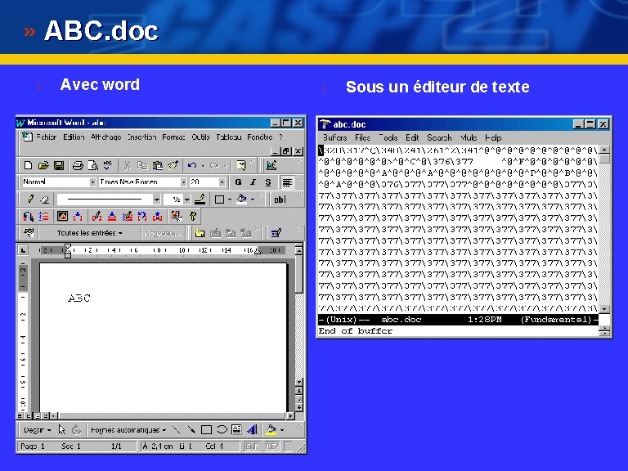
Task: Toggle italic formatting with the I button
Action: pyautogui.click(x=253, y=182)
